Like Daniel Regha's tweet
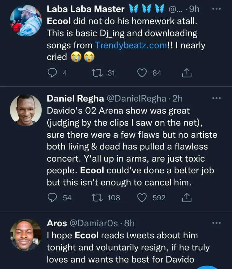 click(x=142, y=197)
